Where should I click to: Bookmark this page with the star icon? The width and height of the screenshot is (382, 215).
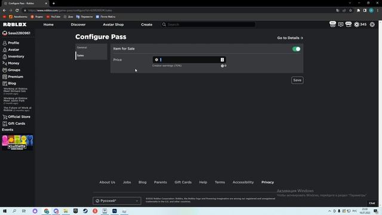pyautogui.click(x=350, y=11)
